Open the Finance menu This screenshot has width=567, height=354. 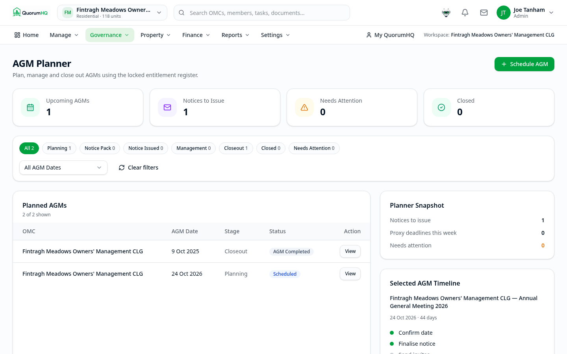pyautogui.click(x=196, y=35)
